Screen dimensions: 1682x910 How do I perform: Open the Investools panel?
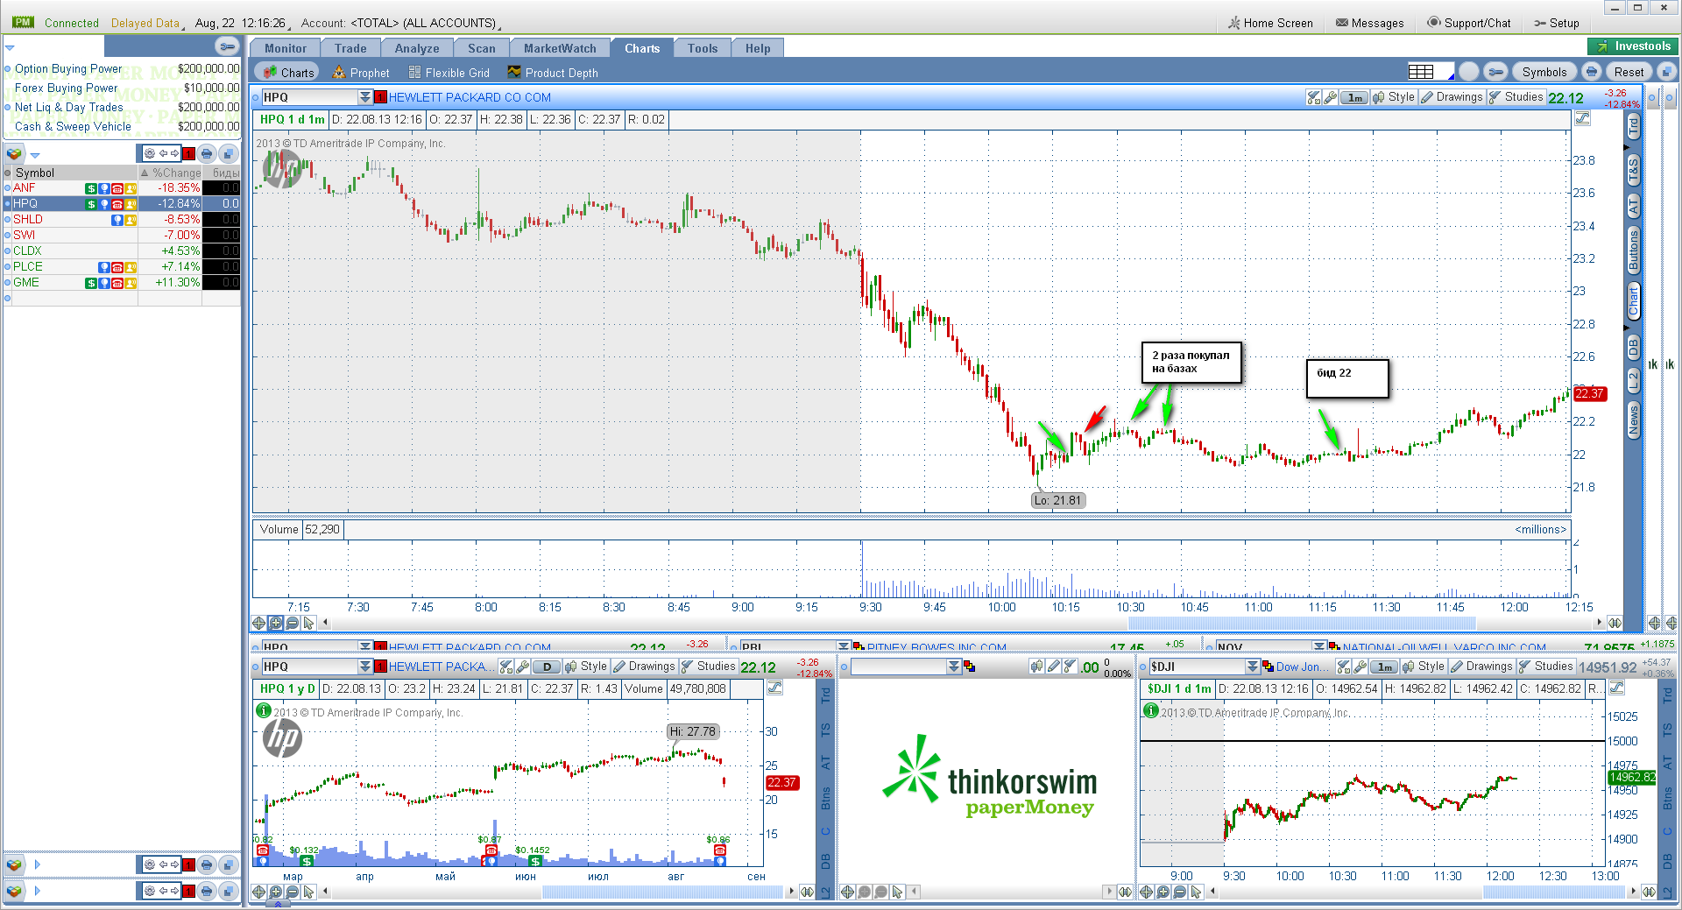[x=1634, y=46]
